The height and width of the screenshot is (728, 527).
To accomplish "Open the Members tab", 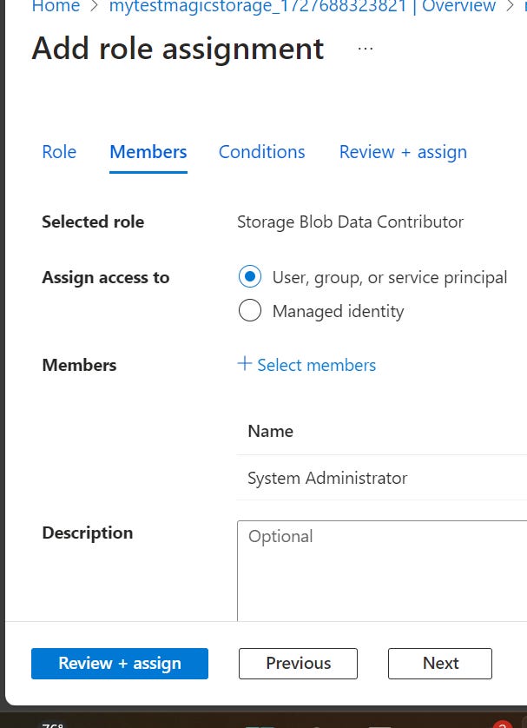I will pos(148,152).
